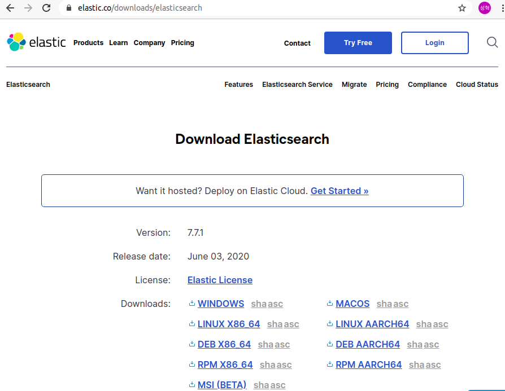Viewport: 505px width, 391px height.
Task: Open the Cloud Status sub-navigation item
Action: point(477,84)
